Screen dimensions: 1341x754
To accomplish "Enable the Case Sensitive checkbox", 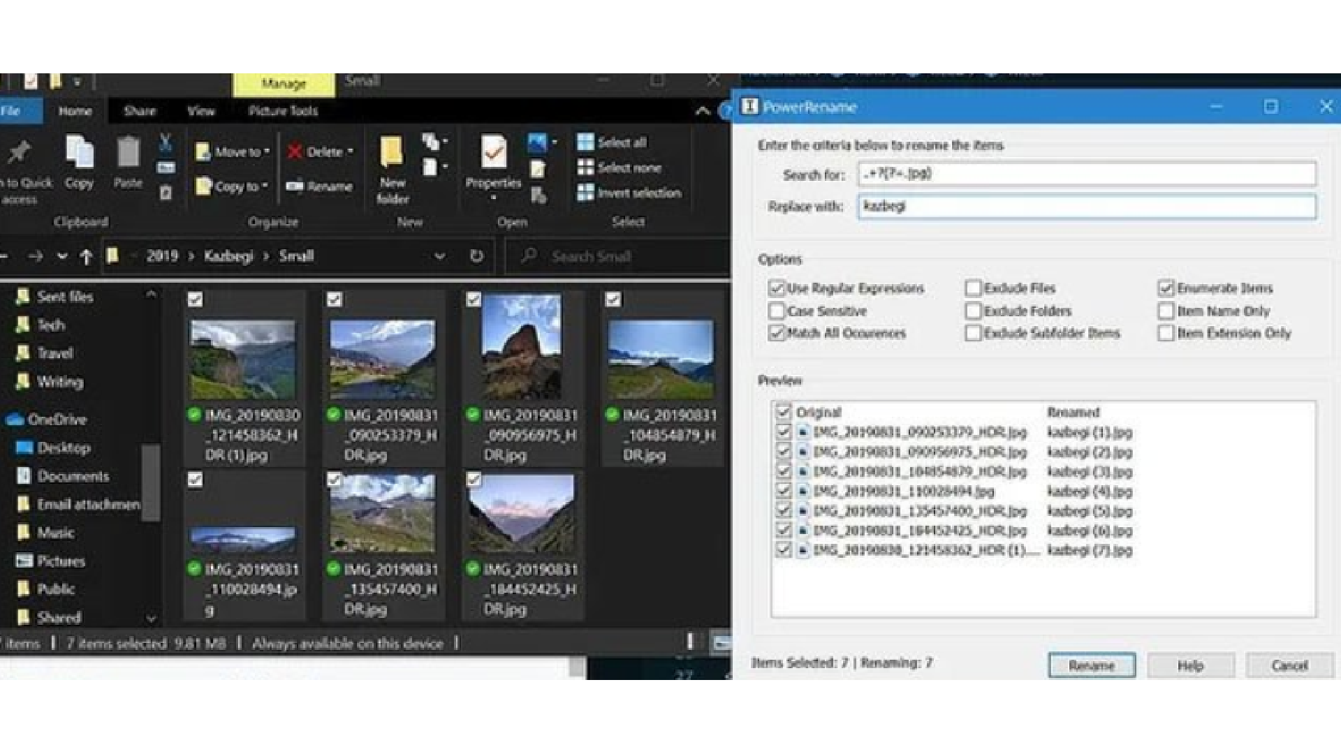I will coord(777,311).
